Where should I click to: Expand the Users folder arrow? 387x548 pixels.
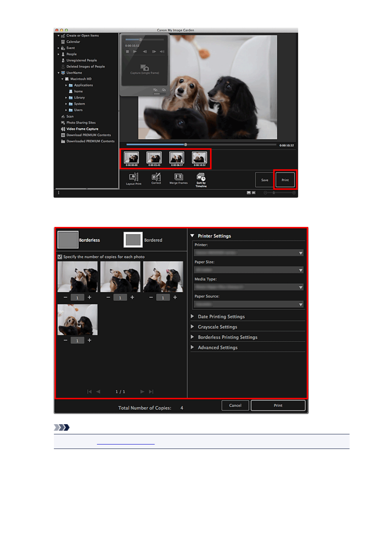point(66,110)
